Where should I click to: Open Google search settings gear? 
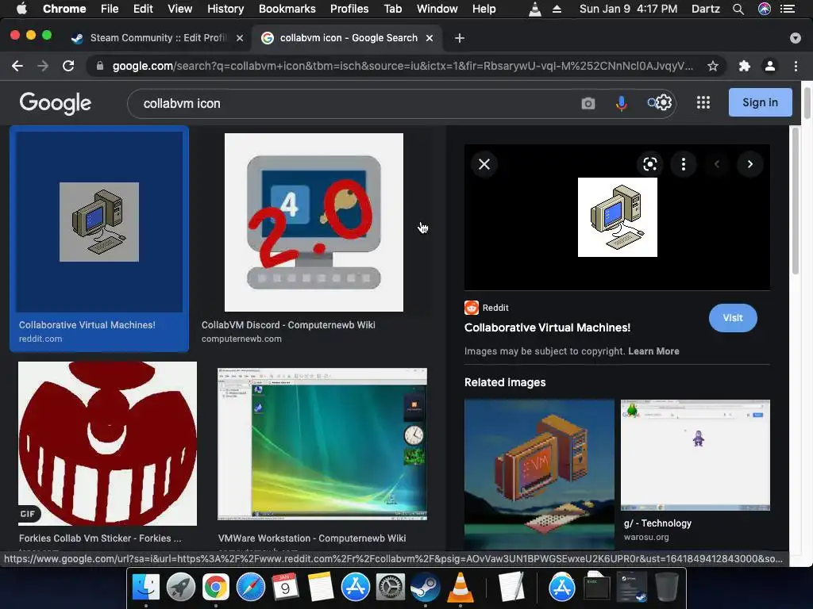(x=664, y=102)
